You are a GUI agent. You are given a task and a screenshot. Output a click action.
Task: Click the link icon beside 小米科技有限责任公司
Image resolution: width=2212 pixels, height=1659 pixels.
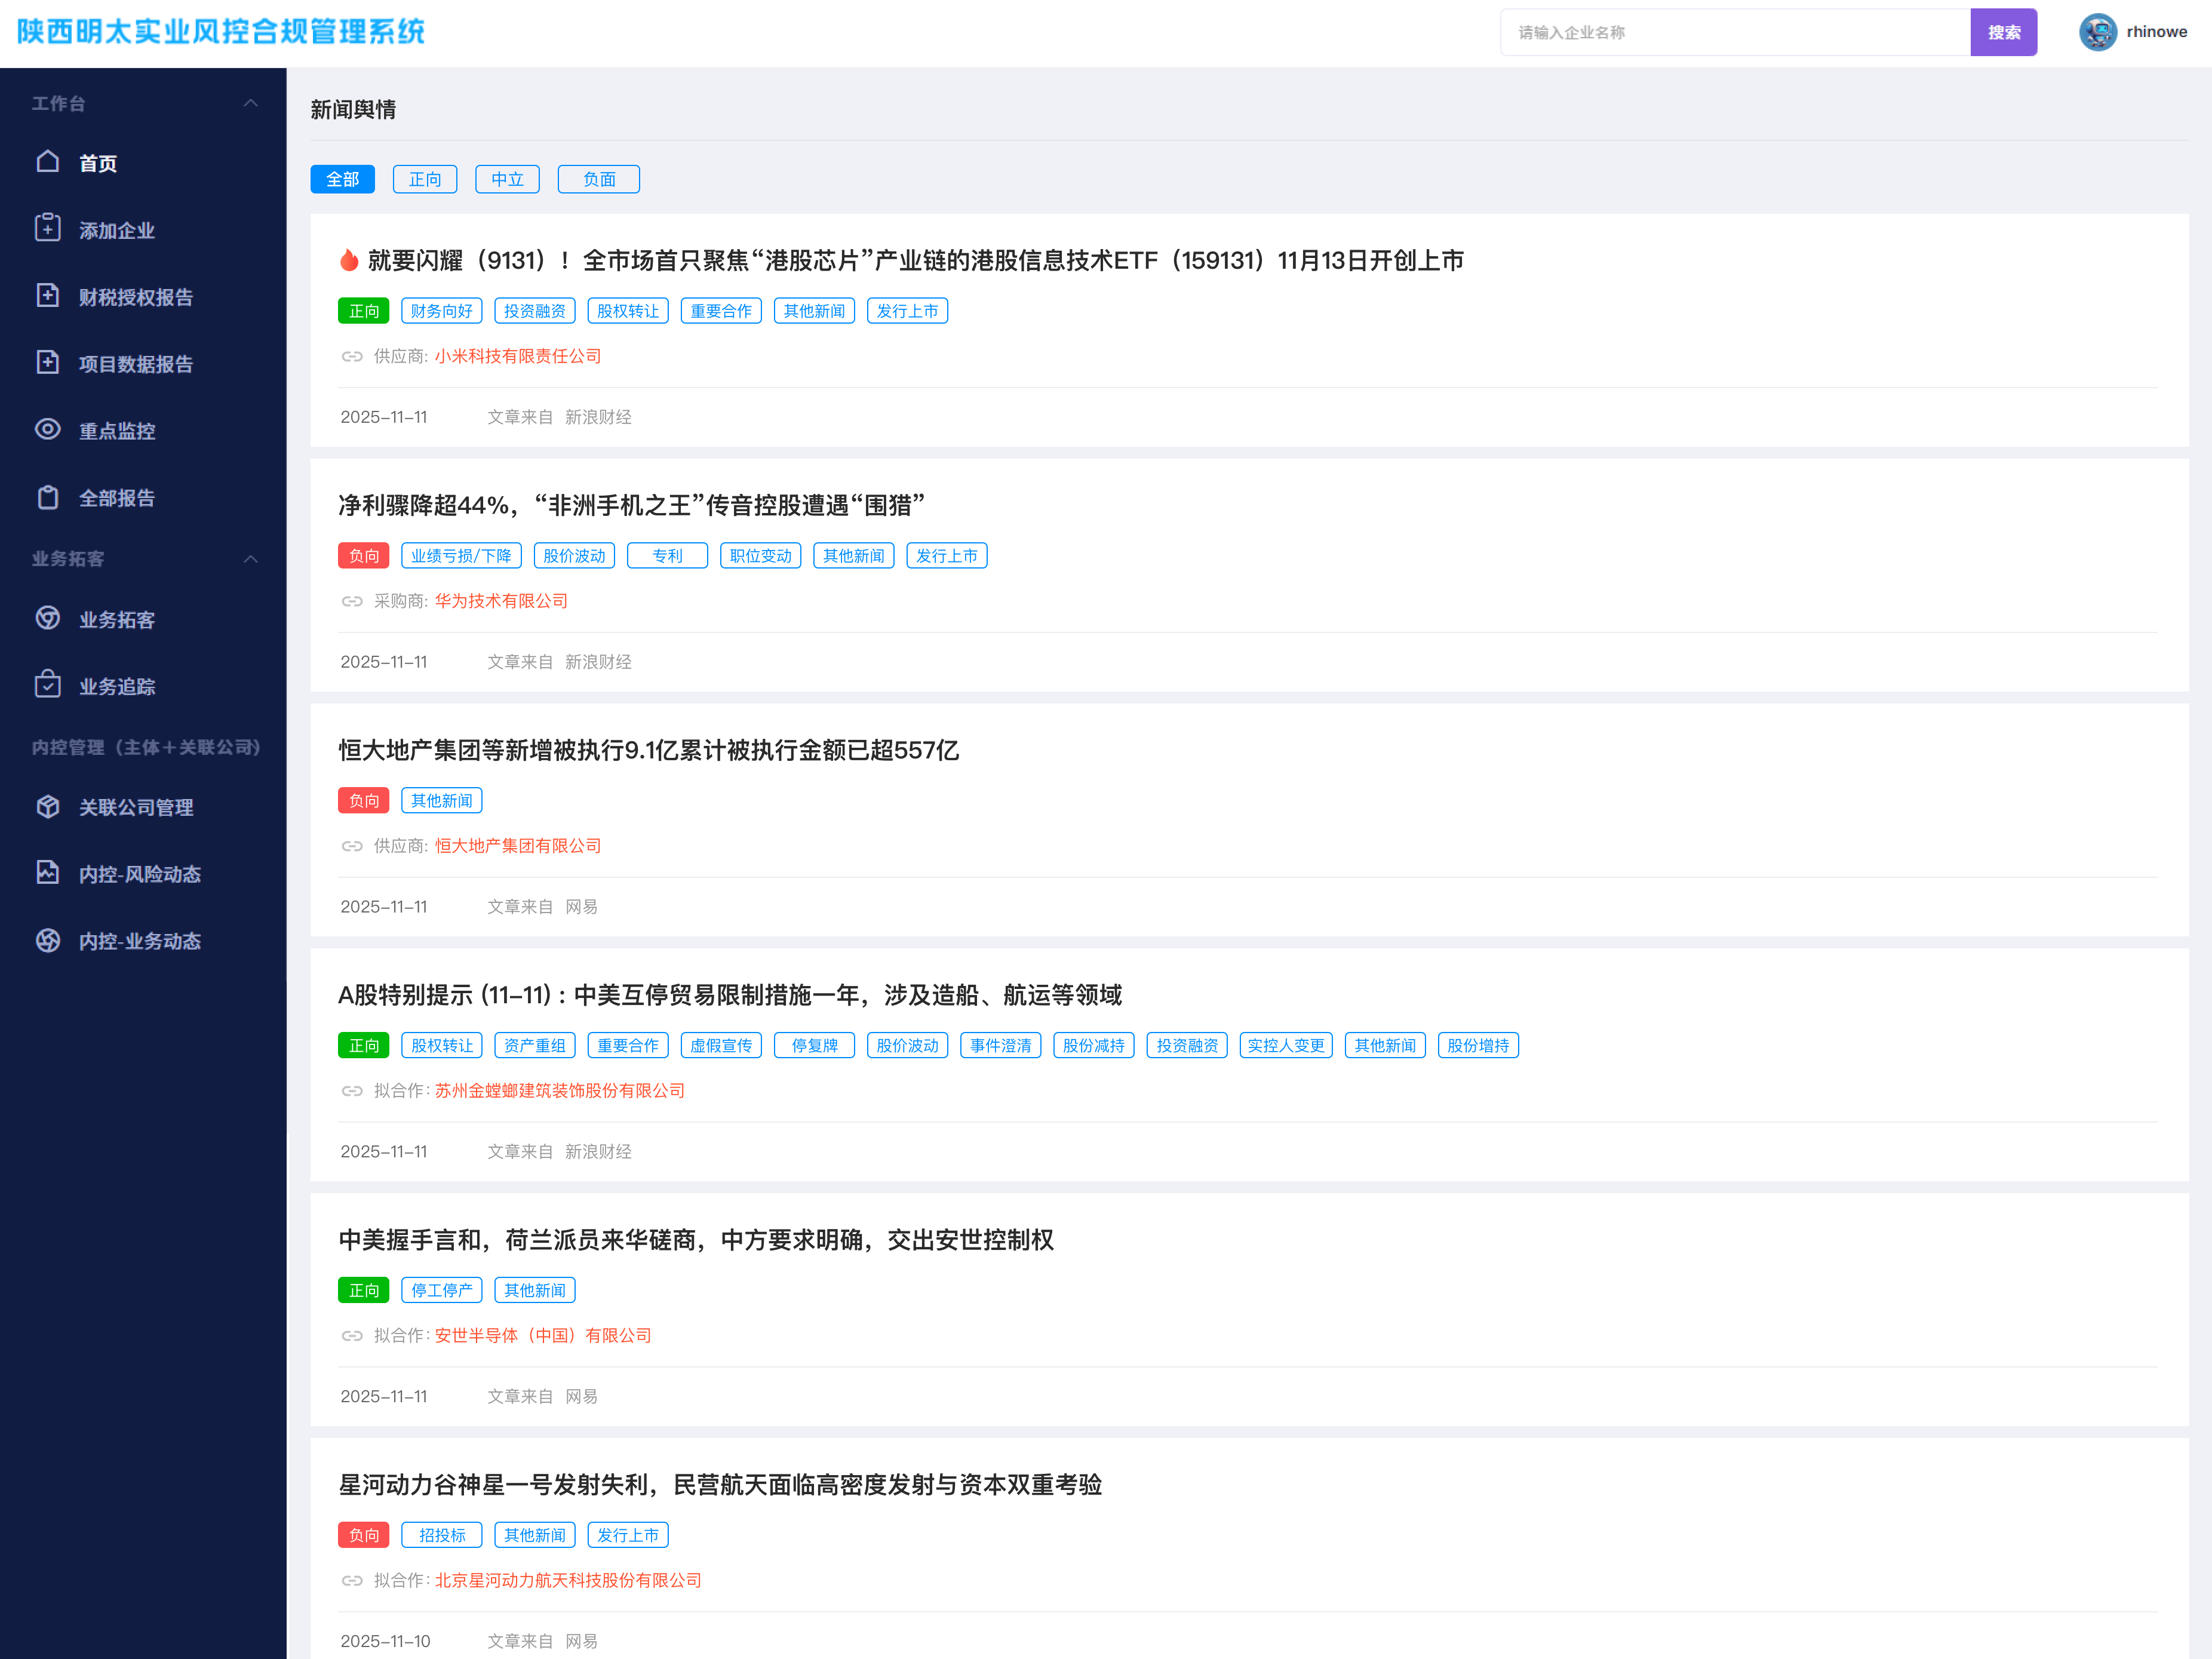352,356
